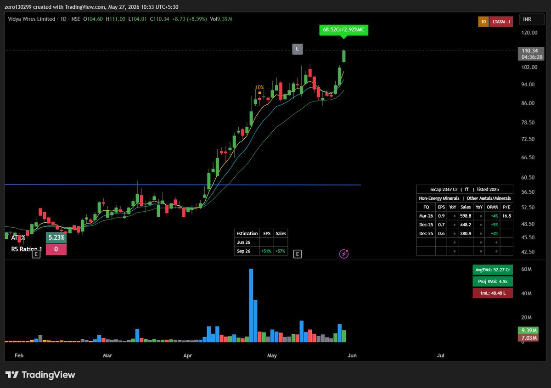Screen dimensions: 551x388
Task: Click the 110.34 current price label
Action: [x=530, y=50]
